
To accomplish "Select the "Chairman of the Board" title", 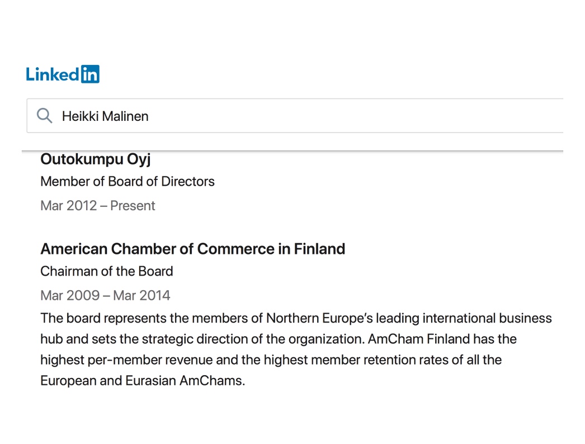I will (x=107, y=271).
